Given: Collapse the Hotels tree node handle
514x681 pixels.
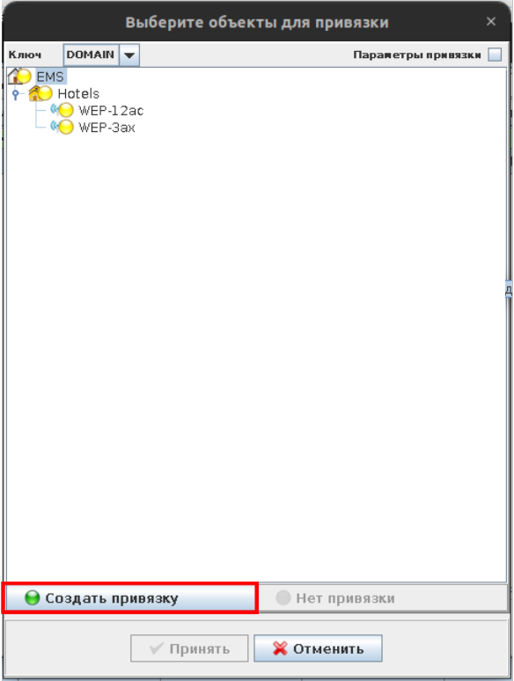Looking at the screenshot, I should (x=16, y=94).
